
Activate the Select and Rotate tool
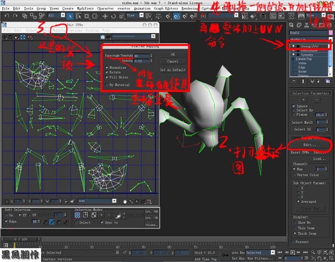point(113,16)
